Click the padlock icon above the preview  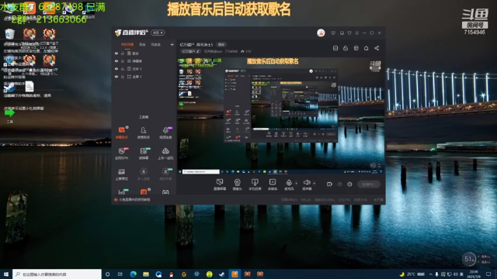click(346, 48)
